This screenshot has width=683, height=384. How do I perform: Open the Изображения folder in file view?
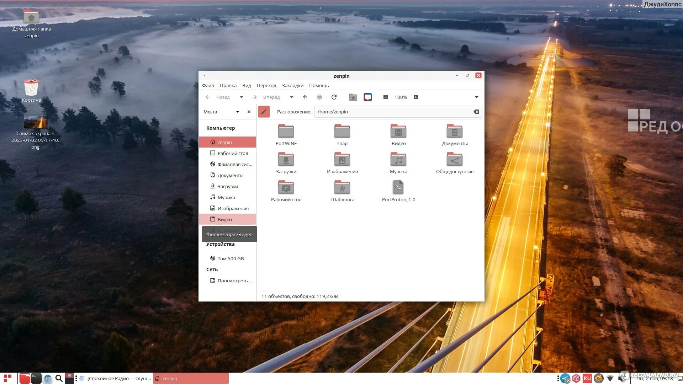[x=342, y=163]
